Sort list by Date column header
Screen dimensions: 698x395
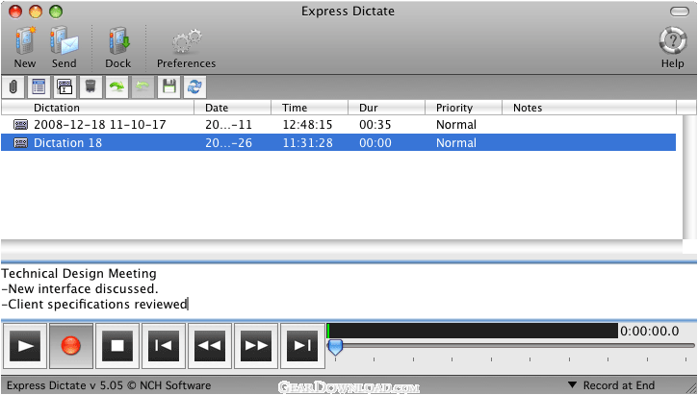pyautogui.click(x=233, y=108)
